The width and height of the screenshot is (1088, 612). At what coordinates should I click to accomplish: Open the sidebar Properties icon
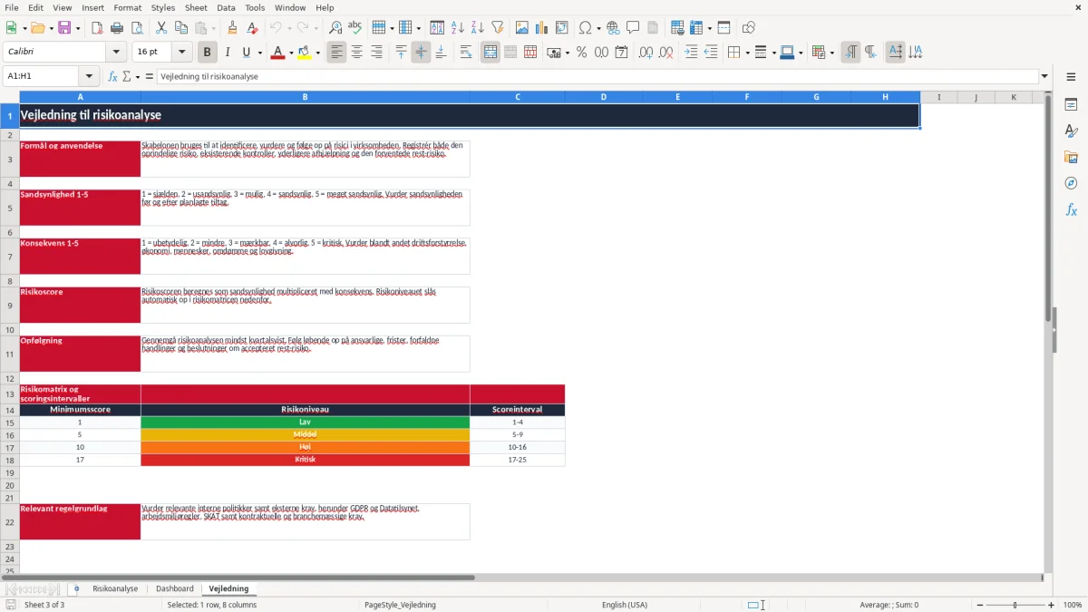click(1071, 104)
